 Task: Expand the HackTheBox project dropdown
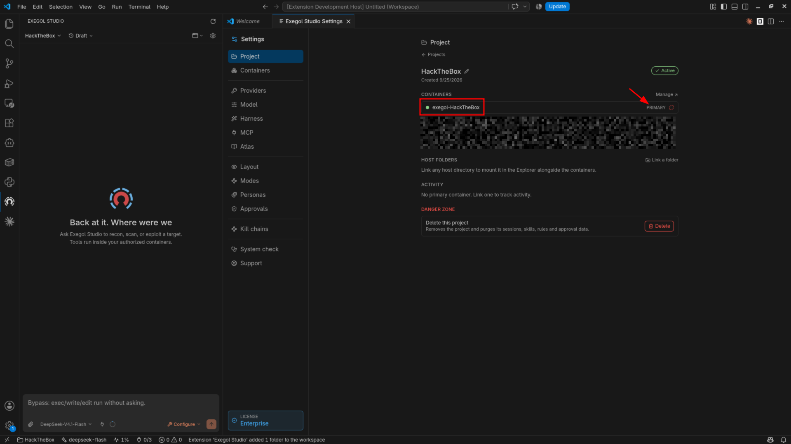coord(43,36)
